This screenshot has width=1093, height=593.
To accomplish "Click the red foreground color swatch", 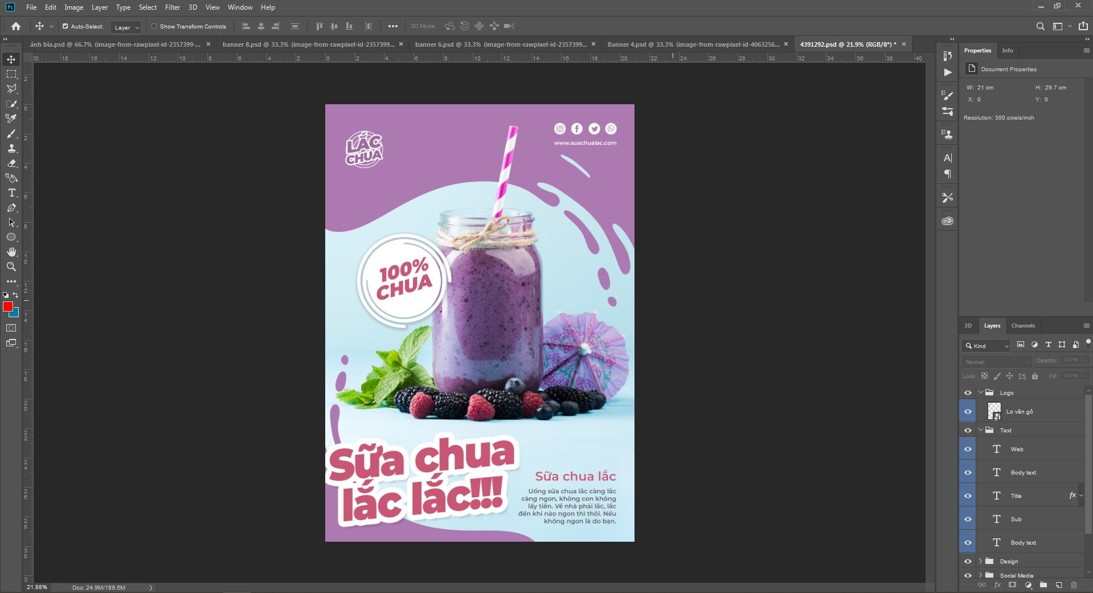I will 8,307.
